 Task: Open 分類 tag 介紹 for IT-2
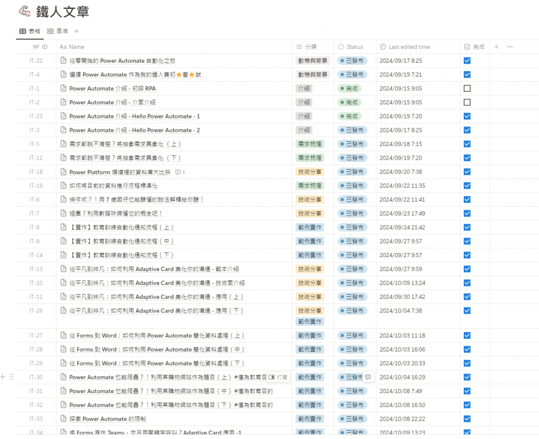coord(304,102)
